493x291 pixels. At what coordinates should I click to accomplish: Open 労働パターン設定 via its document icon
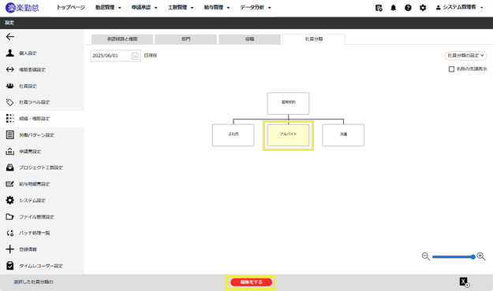(x=10, y=134)
